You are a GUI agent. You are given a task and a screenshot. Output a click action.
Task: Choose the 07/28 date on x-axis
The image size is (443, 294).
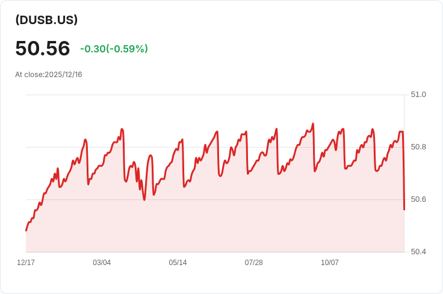(x=253, y=263)
